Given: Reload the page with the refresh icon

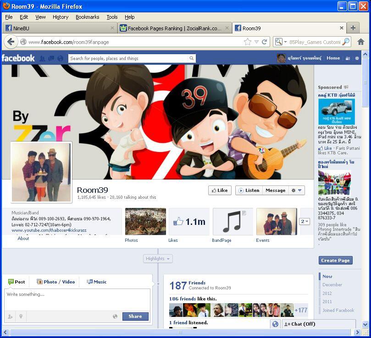Looking at the screenshot, I should coord(264,42).
